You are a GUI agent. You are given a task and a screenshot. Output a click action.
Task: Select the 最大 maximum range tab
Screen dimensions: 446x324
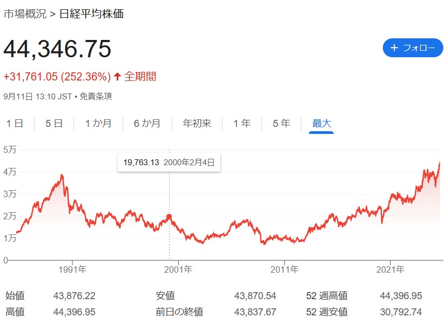tap(321, 124)
